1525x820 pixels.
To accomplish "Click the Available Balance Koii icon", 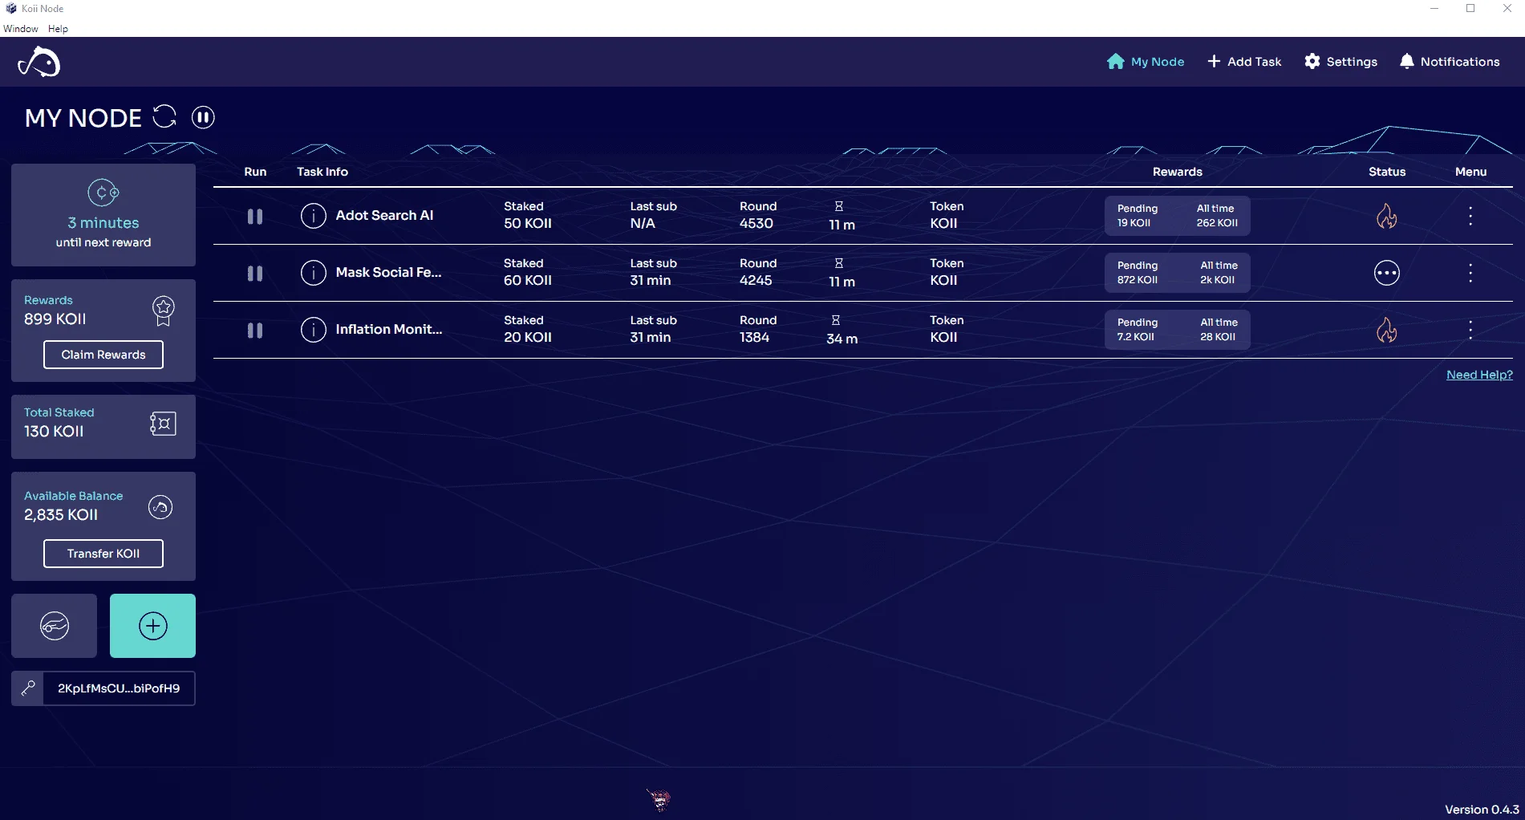I will [160, 507].
